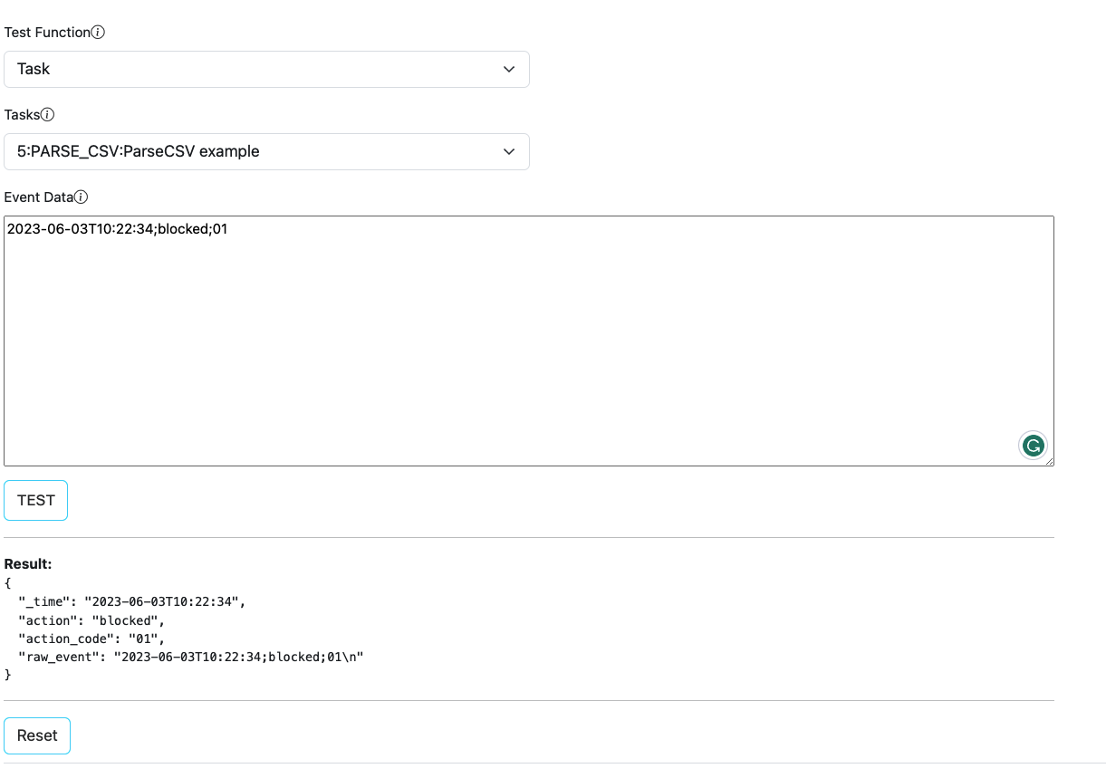Place cursor on the event text ending blocked;01
Image resolution: width=1106 pixels, height=778 pixels.
click(118, 230)
